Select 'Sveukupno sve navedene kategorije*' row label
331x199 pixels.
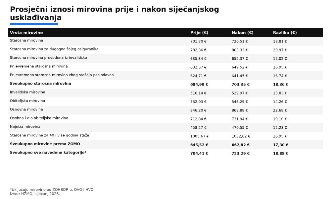(x=48, y=153)
